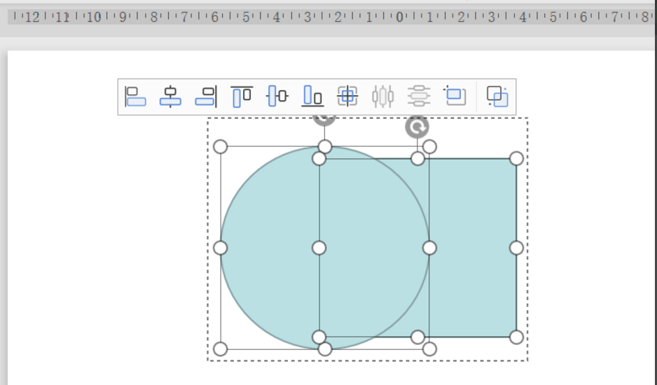
Task: Click the circle's bottom-left resize handle
Action: [x=221, y=349]
